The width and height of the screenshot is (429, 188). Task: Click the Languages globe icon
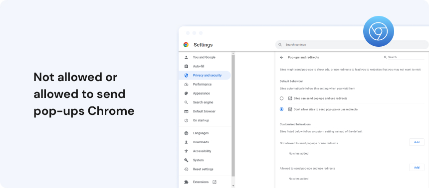click(187, 133)
